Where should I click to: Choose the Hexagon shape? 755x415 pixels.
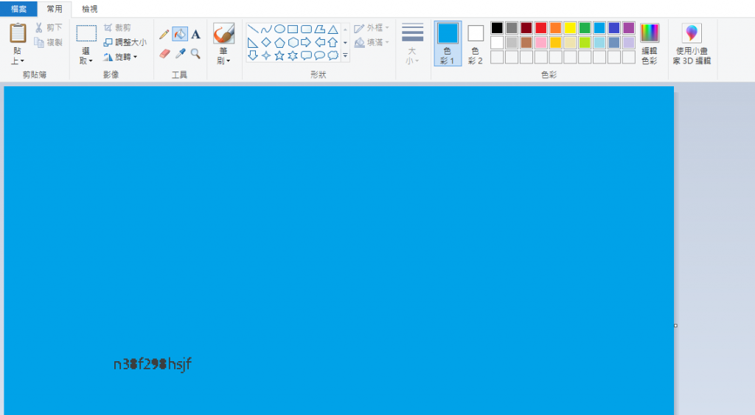pyautogui.click(x=293, y=42)
